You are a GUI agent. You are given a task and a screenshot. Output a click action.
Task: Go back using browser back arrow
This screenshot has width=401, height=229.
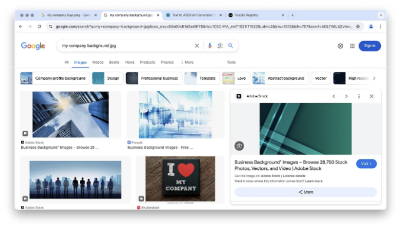[x=21, y=27]
